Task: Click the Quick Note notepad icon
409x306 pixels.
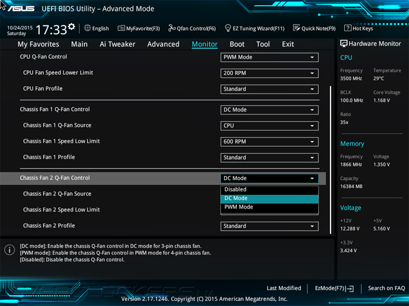Action: [x=297, y=28]
